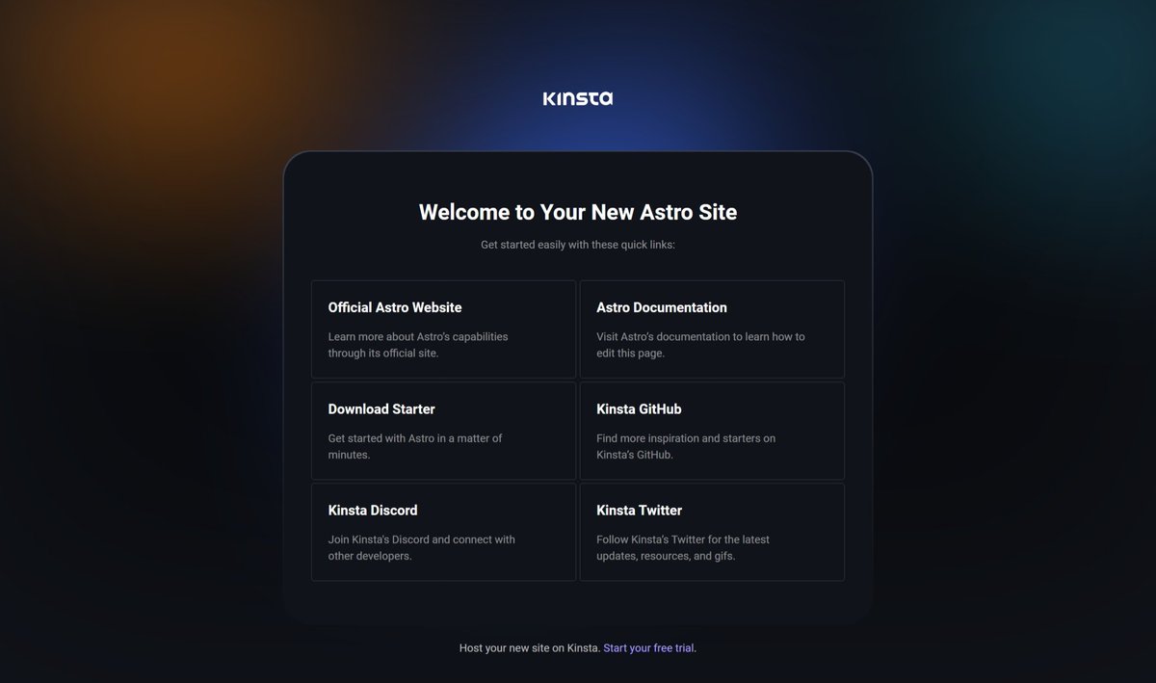Click the Kinsta logo at top
Screen dimensions: 1156x683
tap(578, 98)
